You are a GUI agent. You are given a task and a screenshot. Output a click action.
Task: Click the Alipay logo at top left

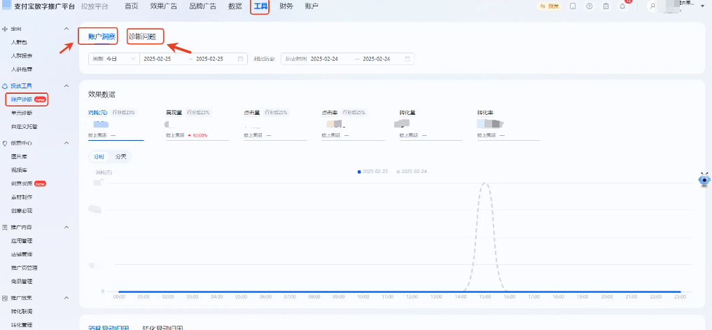pyautogui.click(x=7, y=6)
